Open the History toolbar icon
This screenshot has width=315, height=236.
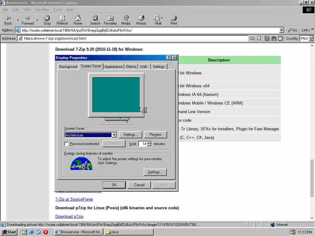point(141,18)
